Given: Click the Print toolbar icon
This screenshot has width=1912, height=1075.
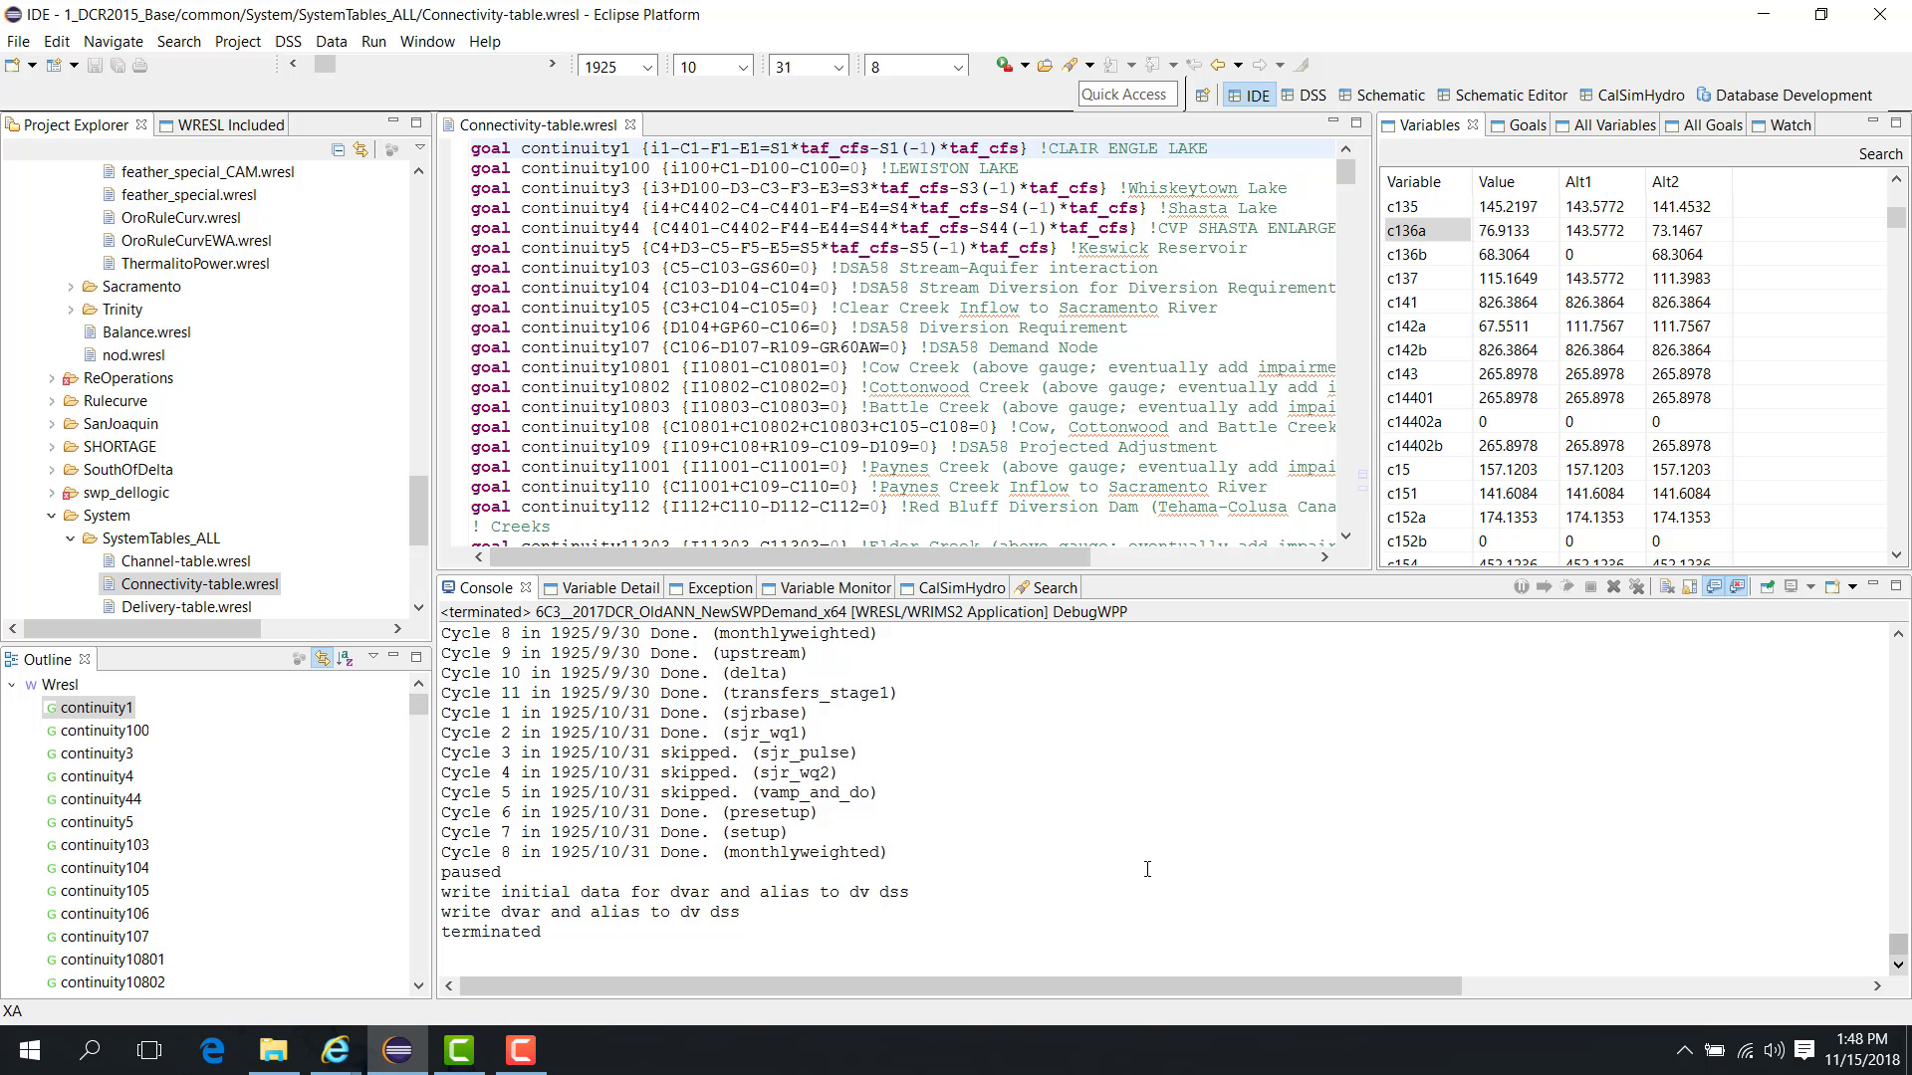Looking at the screenshot, I should [139, 66].
